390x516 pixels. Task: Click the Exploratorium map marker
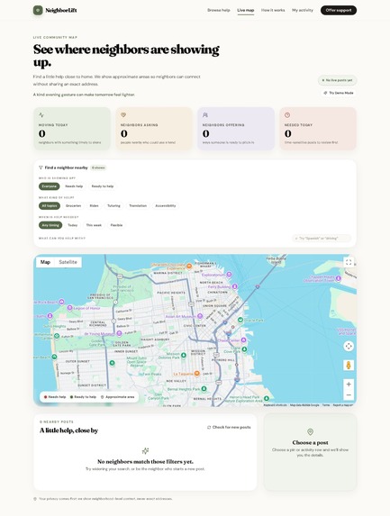tap(229, 274)
